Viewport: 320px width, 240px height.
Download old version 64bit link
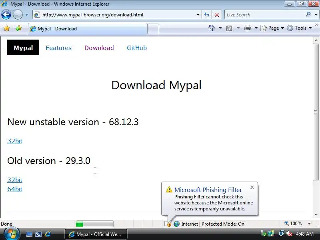(15, 189)
